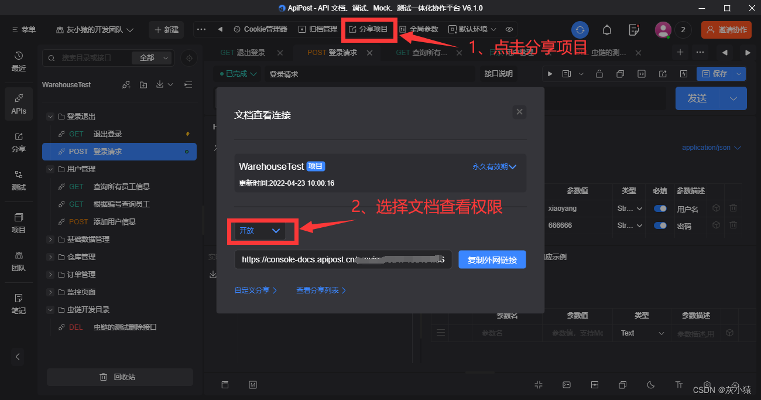This screenshot has height=400, width=761.
Task: Open the 开放 permission dropdown
Action: [260, 231]
